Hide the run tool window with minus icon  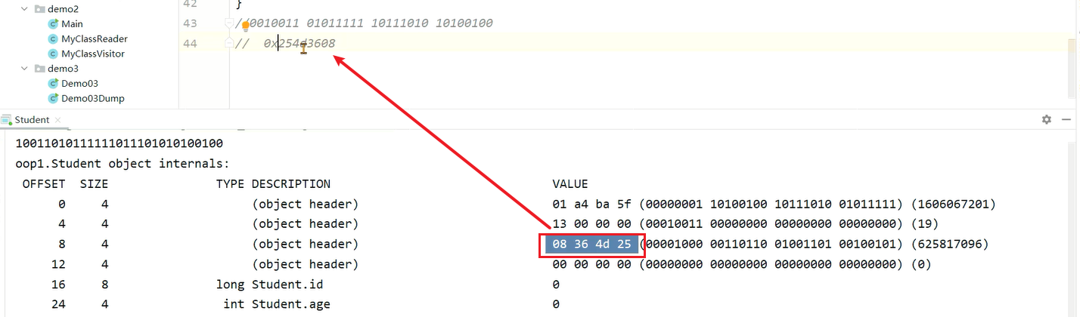click(x=1066, y=119)
